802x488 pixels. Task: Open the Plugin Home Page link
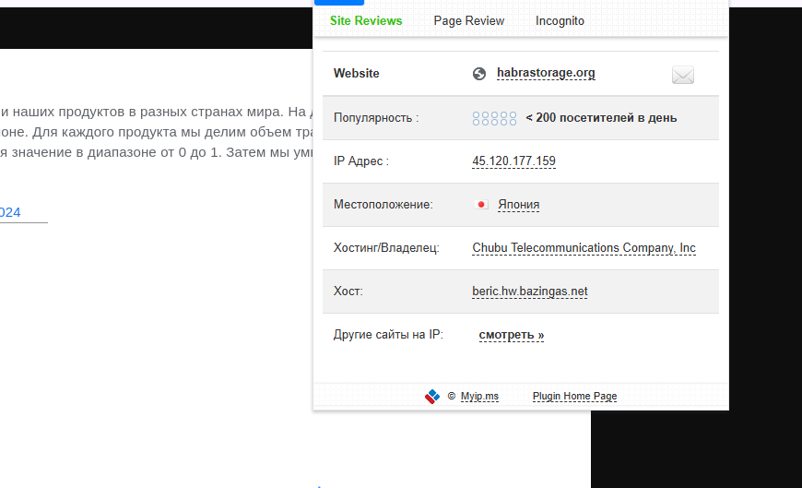tap(574, 397)
